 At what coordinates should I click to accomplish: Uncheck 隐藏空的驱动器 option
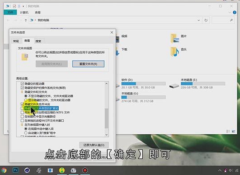point(22,84)
